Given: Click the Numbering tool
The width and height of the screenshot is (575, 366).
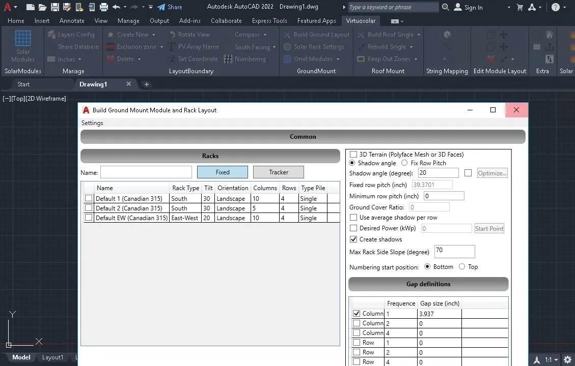Looking at the screenshot, I should 245,59.
